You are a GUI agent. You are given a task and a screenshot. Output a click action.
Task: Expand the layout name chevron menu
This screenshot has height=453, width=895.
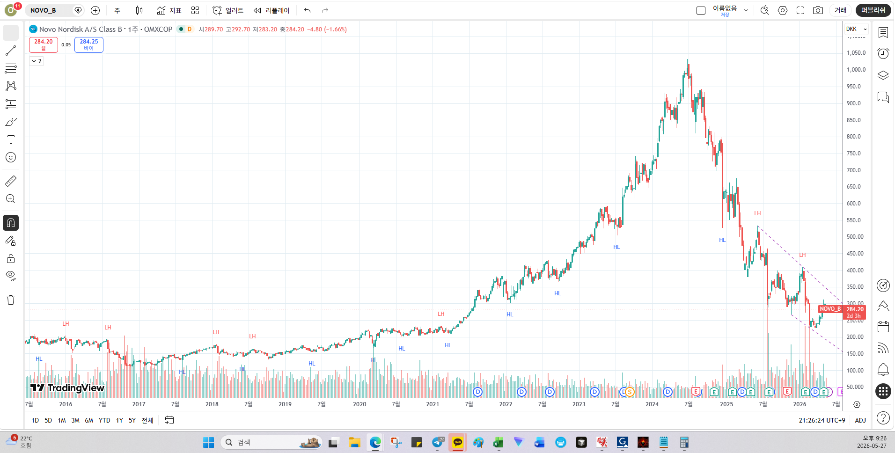746,10
